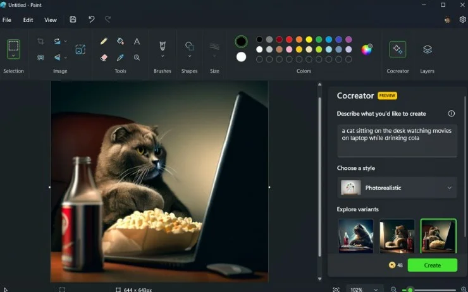This screenshot has height=292, width=468.
Task: Select the Magnifier tool
Action: [137, 58]
